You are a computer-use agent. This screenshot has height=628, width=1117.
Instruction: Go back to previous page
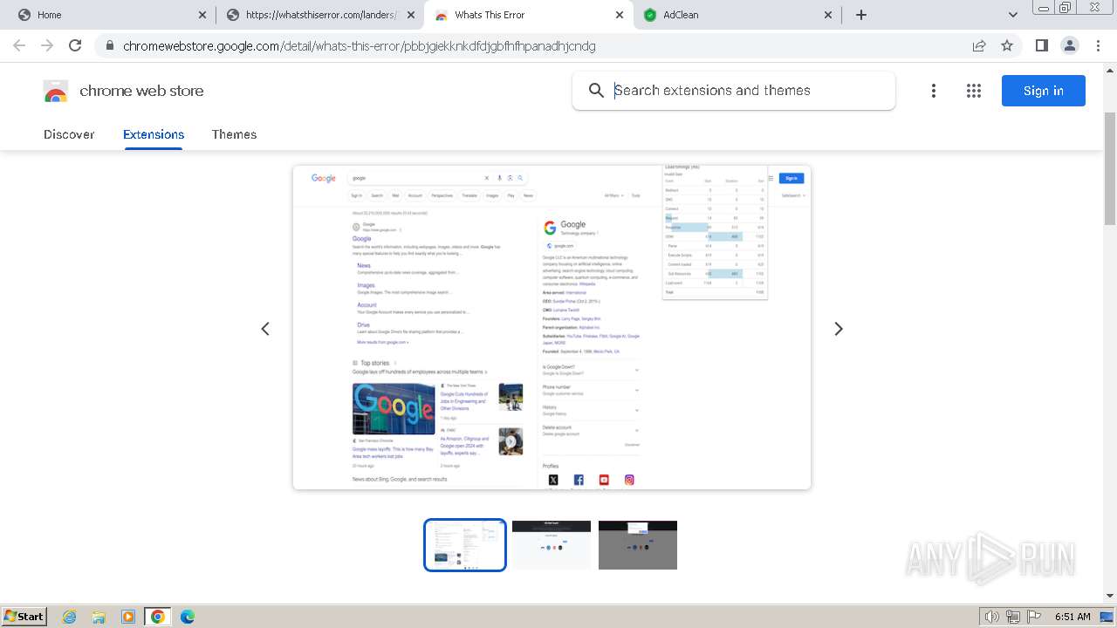[19, 45]
